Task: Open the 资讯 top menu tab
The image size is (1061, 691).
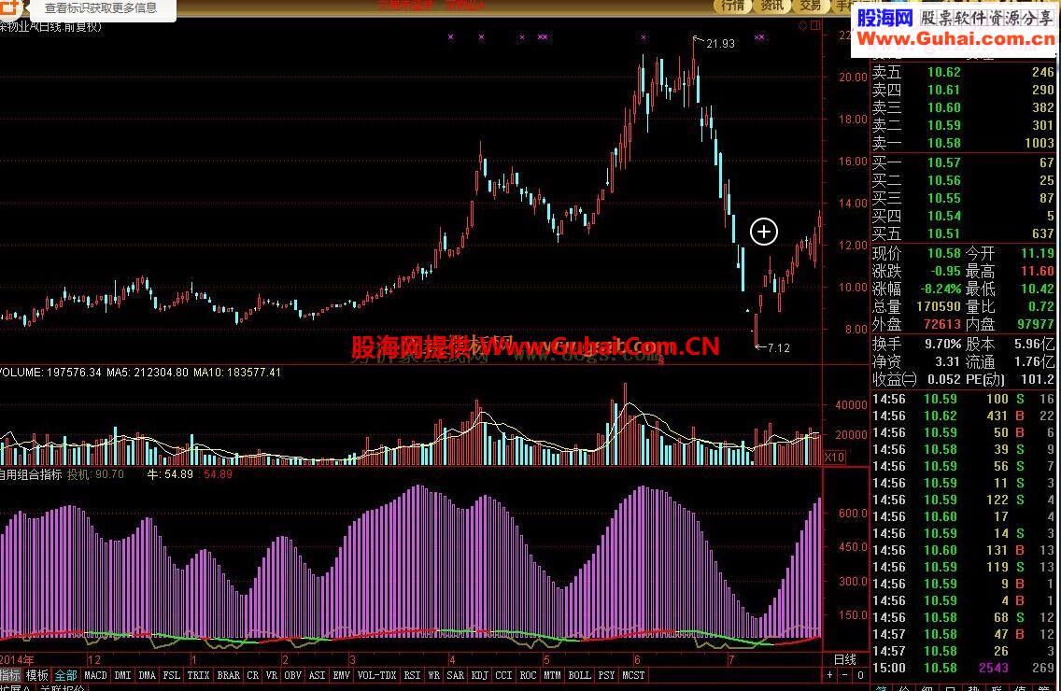Action: click(x=772, y=6)
